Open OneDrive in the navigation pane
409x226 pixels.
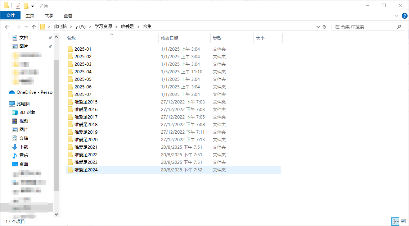pyautogui.click(x=31, y=92)
